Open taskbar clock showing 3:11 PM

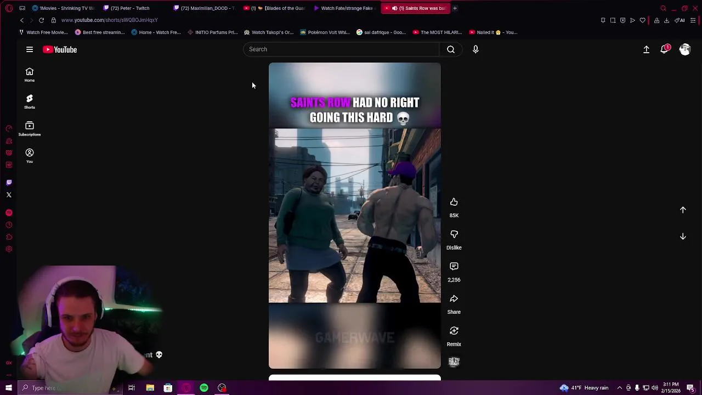[x=670, y=388]
